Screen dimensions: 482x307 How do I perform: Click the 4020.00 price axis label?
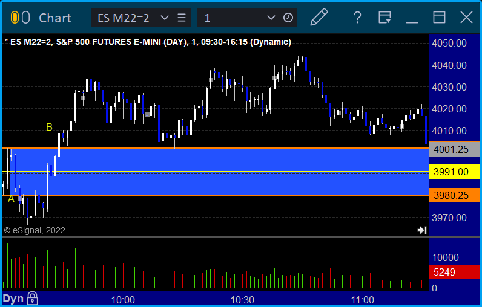pyautogui.click(x=449, y=109)
